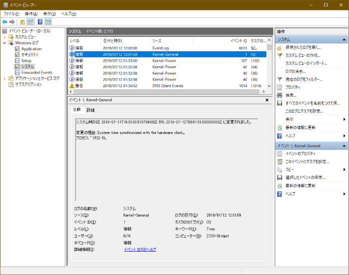
Task: Open イベント ログのヘルプ link
Action: click(x=140, y=250)
